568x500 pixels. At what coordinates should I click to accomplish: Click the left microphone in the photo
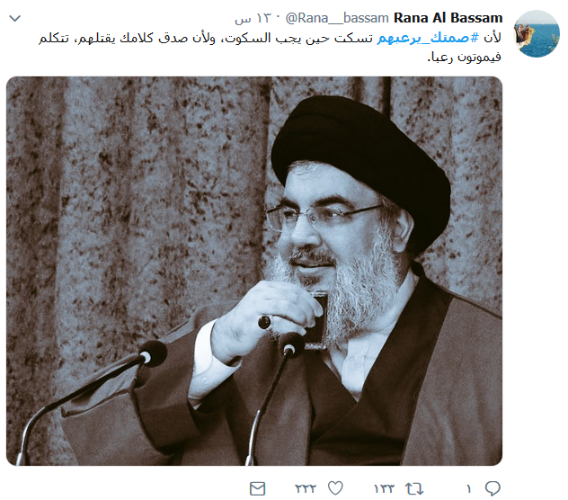point(152,354)
